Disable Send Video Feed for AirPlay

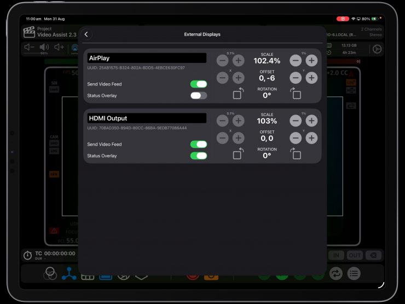pos(198,84)
